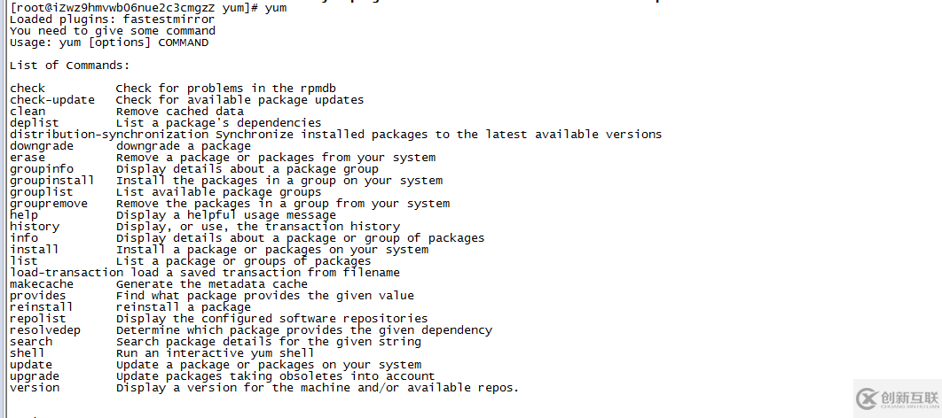The height and width of the screenshot is (418, 942).
Task: Click the 'clean' command entry
Action: [27, 112]
